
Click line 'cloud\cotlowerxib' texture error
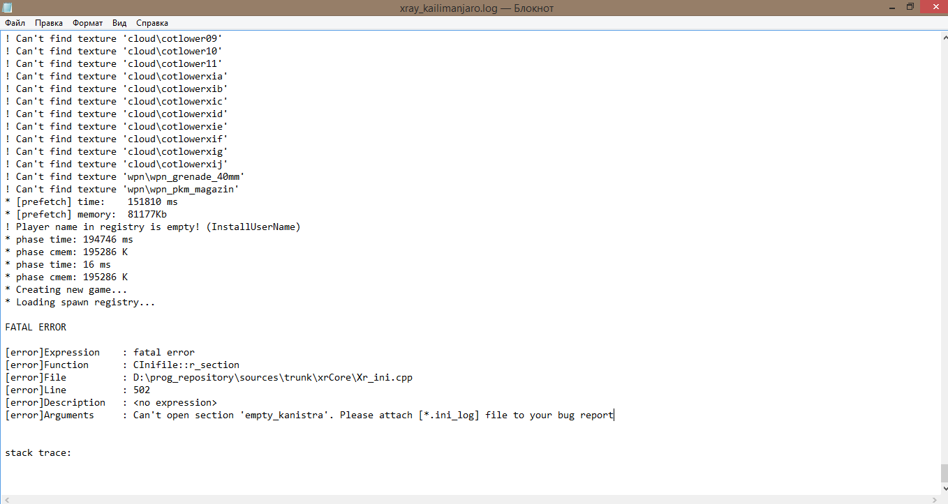click(117, 89)
